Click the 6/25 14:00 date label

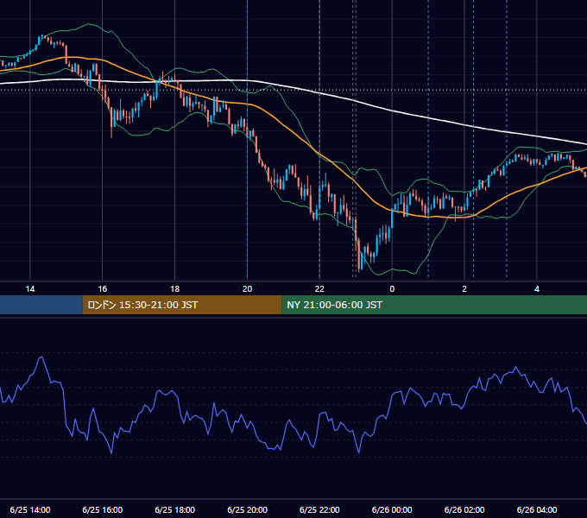pyautogui.click(x=30, y=509)
